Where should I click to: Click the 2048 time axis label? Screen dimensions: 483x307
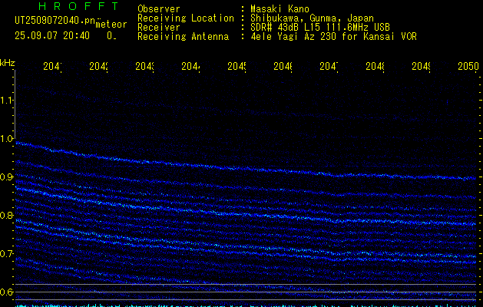tap(375, 66)
